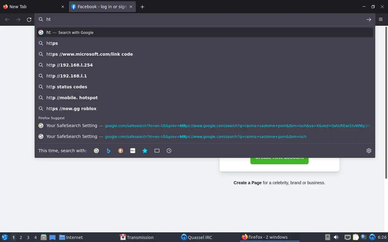Open the volume speaker tray icon
This screenshot has width=388, height=242.
(x=336, y=237)
